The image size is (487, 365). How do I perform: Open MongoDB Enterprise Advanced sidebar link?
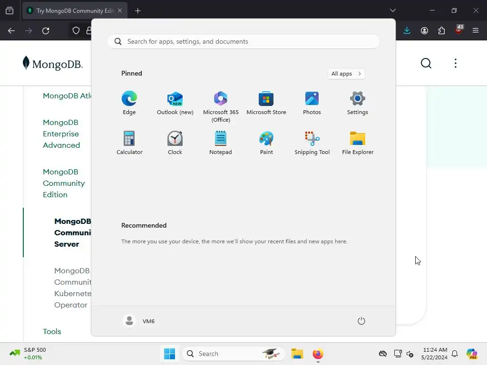[61, 134]
